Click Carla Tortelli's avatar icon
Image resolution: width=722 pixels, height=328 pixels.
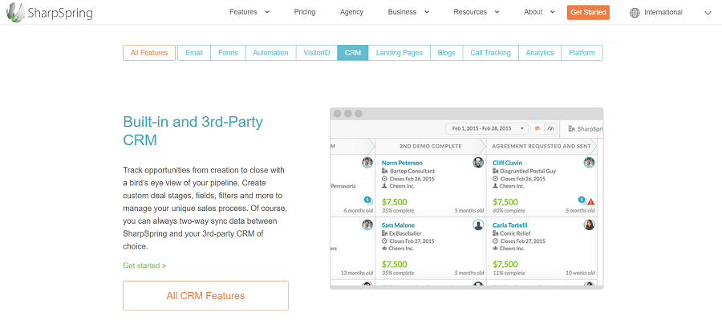589,225
